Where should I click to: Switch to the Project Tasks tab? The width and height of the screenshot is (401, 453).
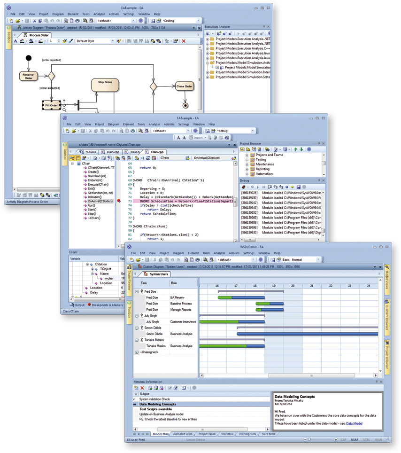(207, 434)
